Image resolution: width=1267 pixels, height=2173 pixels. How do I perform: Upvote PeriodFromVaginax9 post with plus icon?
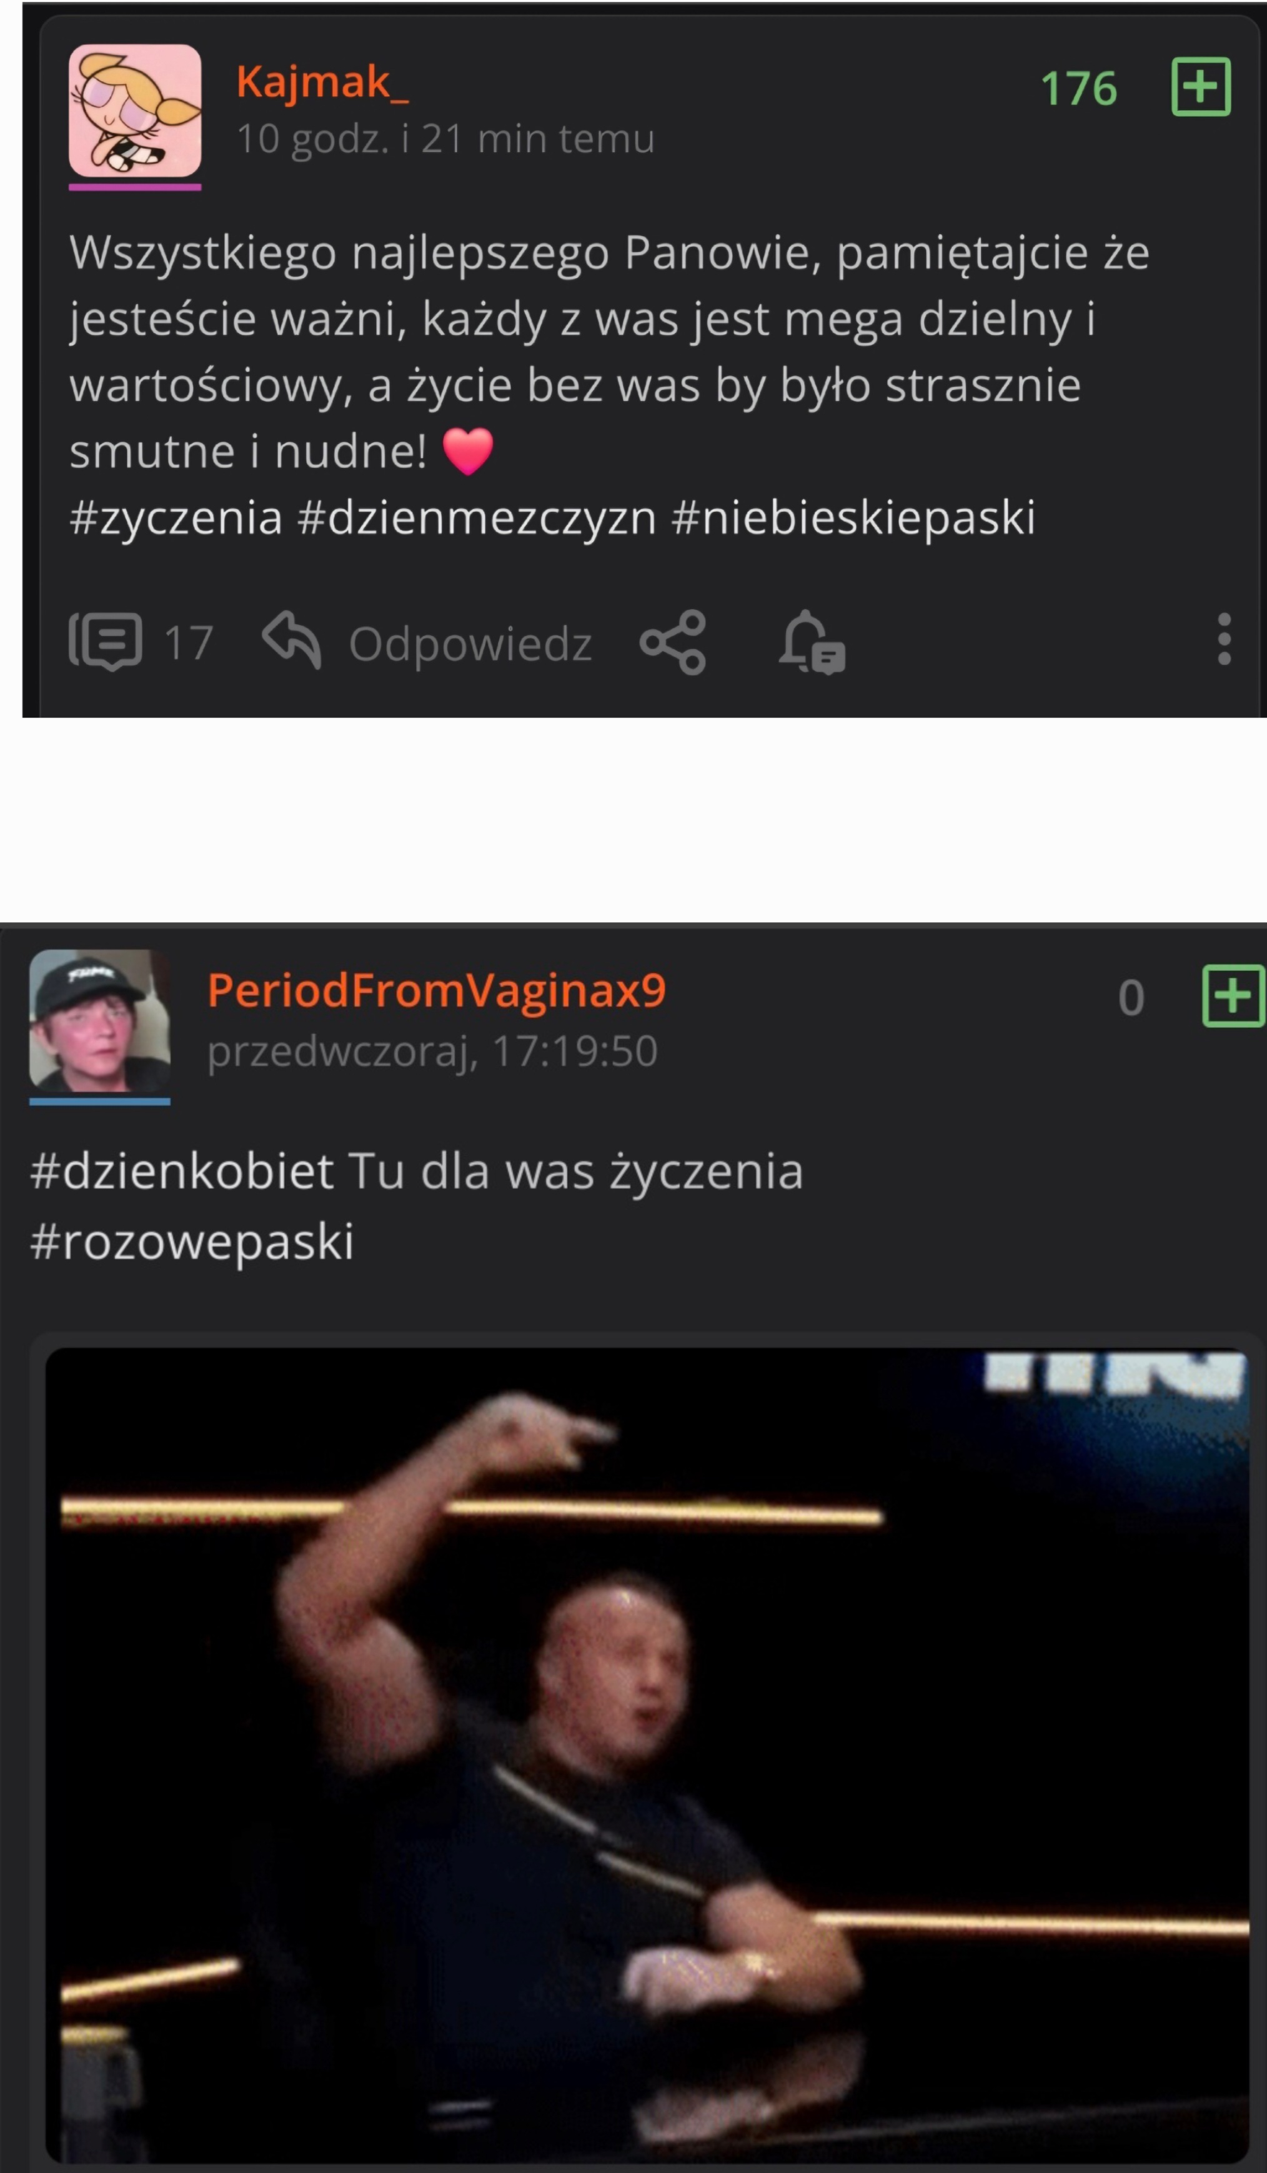coord(1233,996)
